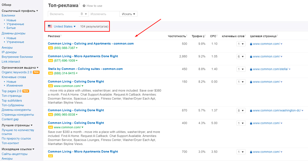Open Внутренние бэклинки in the sidebar
Viewport: 308px width, 161px height.
17,57
